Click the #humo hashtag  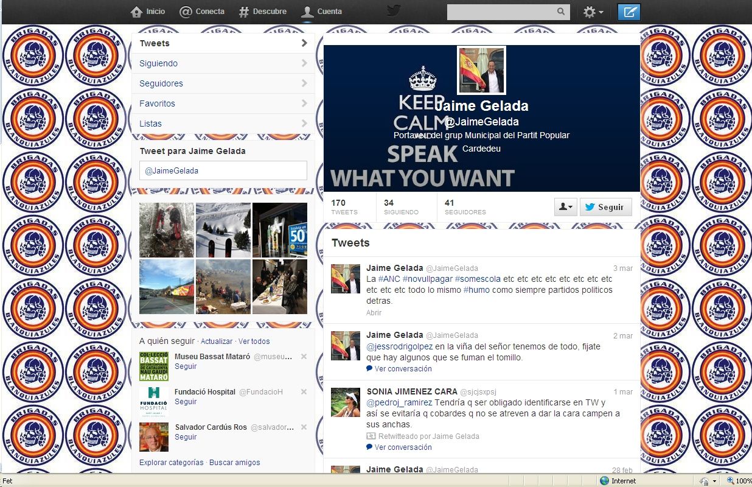click(476, 290)
